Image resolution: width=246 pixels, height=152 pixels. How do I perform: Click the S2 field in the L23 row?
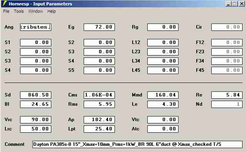click(35, 52)
